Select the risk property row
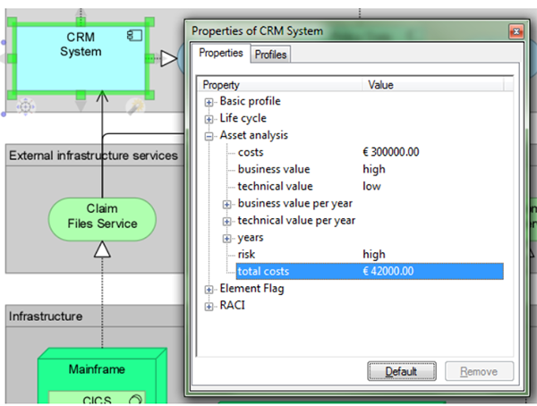This screenshot has width=537, height=406. [x=370, y=254]
